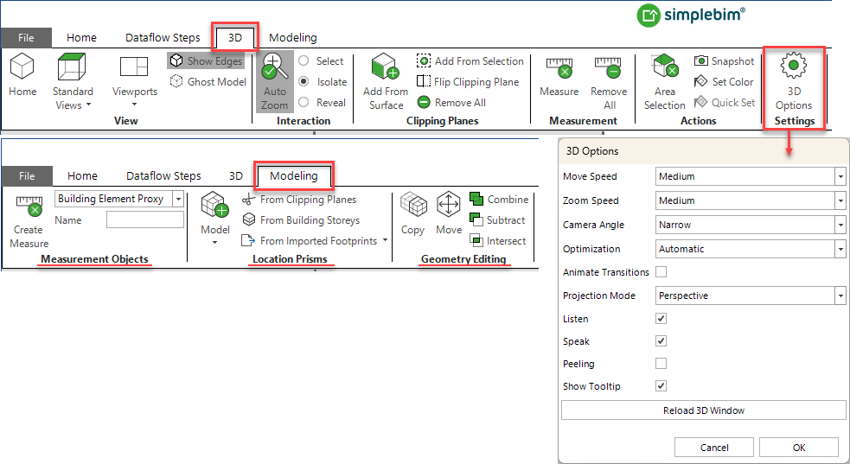Choose the Isolate interaction radio button
The image size is (850, 464).
[304, 82]
